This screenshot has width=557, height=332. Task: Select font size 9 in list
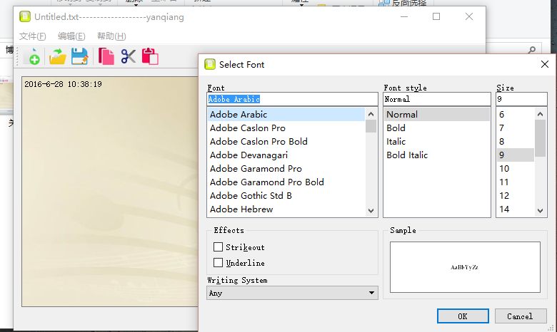[515, 155]
